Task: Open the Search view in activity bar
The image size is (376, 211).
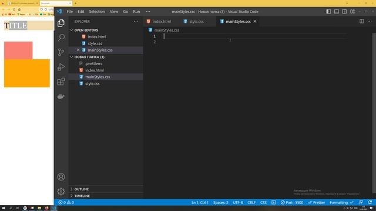Action: click(61, 38)
